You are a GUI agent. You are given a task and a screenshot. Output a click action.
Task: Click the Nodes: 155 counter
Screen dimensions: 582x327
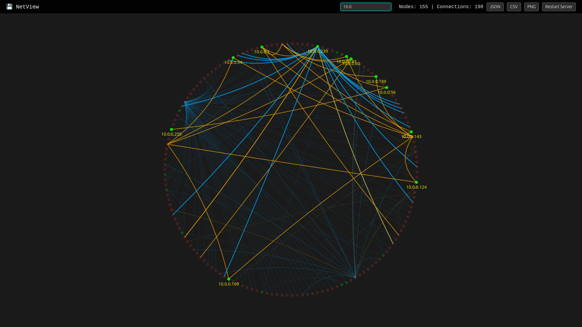(413, 6)
